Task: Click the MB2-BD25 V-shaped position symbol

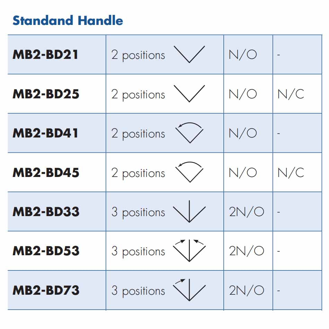Action: pyautogui.click(x=189, y=93)
